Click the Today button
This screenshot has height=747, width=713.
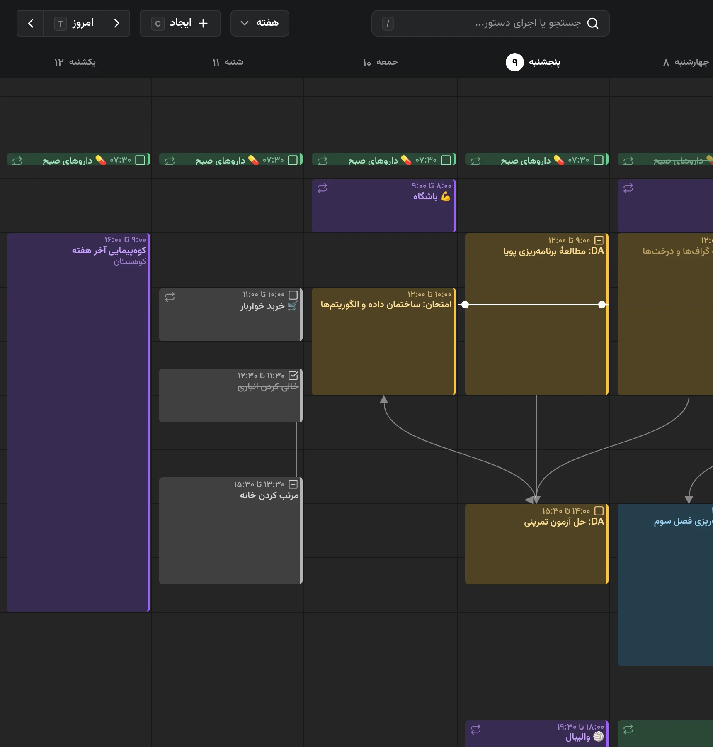[74, 23]
